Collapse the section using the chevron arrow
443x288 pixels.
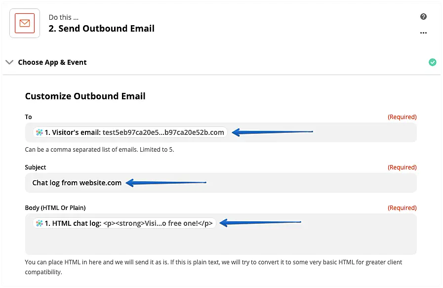(x=9, y=62)
